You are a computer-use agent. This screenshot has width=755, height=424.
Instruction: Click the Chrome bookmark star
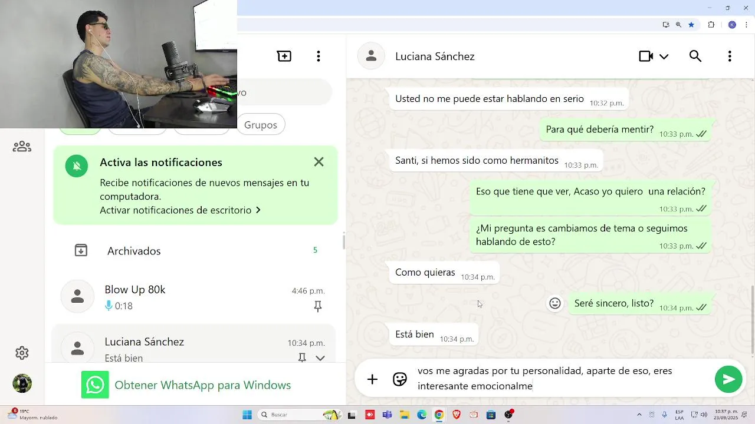pyautogui.click(x=691, y=25)
